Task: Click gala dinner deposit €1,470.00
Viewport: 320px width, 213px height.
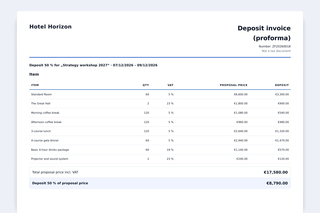Action: coord(282,140)
